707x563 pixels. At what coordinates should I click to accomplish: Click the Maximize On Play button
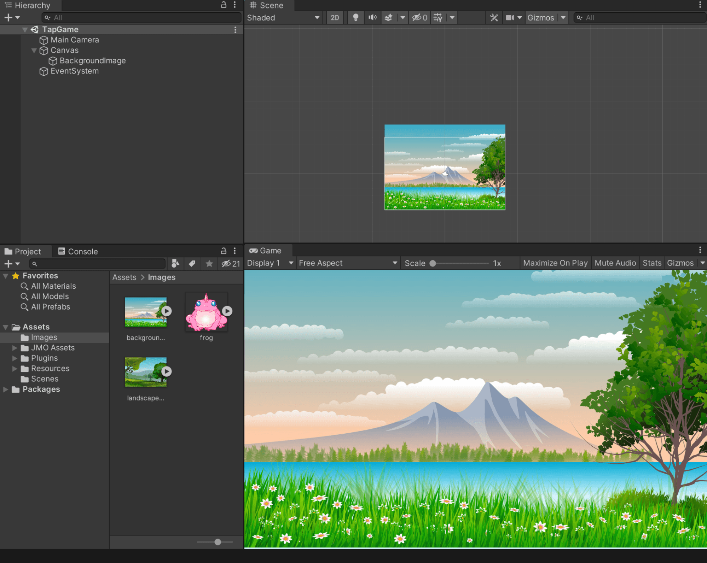point(555,263)
